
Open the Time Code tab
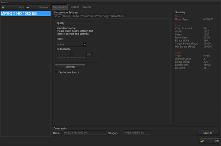click(x=87, y=16)
